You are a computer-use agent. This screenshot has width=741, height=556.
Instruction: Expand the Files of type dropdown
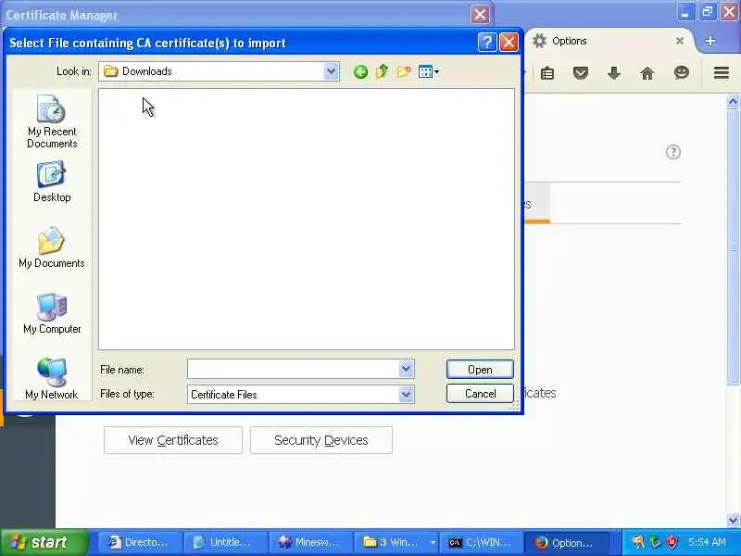pyautogui.click(x=406, y=394)
